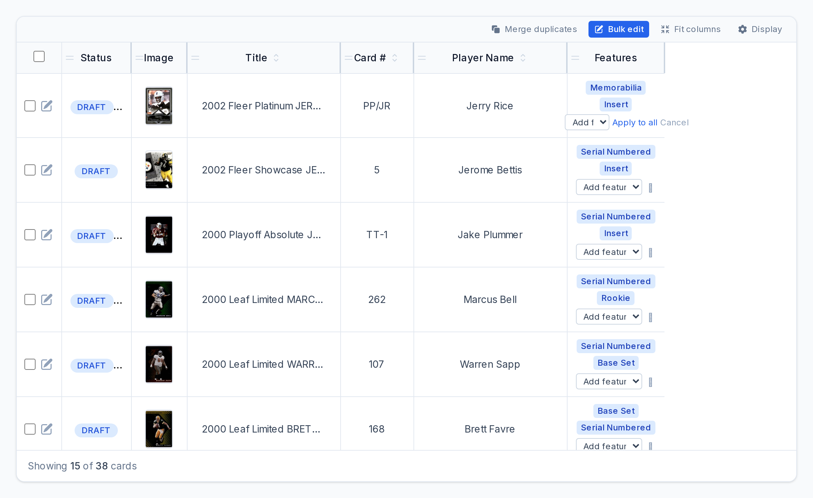Open the Add feature dropdown for Jake Plummer
Image resolution: width=813 pixels, height=498 pixels.
point(609,252)
